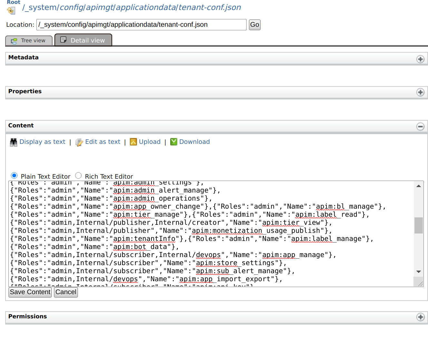Viewport: 428px width, 338px height.
Task: Click the Save Content button
Action: 30,292
